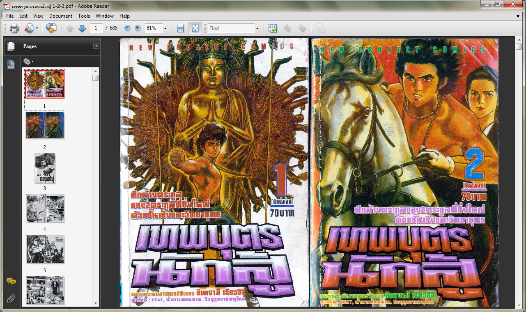526x312 pixels.
Task: Select the fit width scrolling icon
Action: click(180, 28)
